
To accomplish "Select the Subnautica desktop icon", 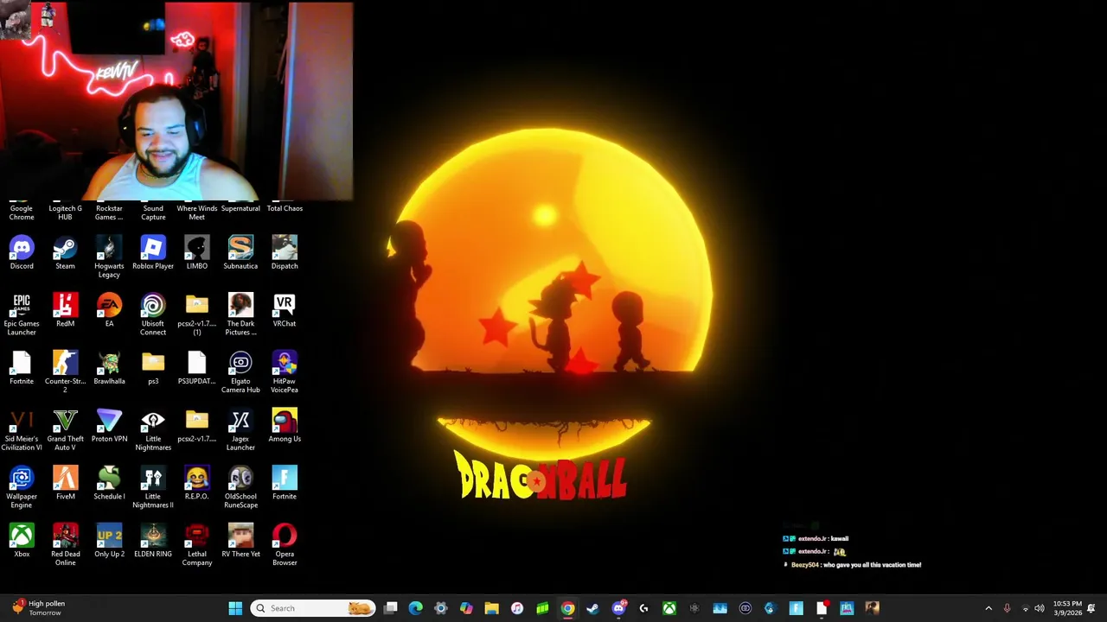I will point(240,253).
